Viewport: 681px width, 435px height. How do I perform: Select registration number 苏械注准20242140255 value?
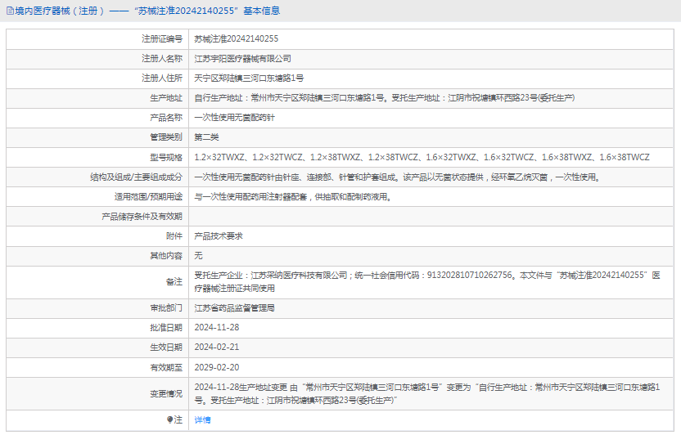[237, 39]
